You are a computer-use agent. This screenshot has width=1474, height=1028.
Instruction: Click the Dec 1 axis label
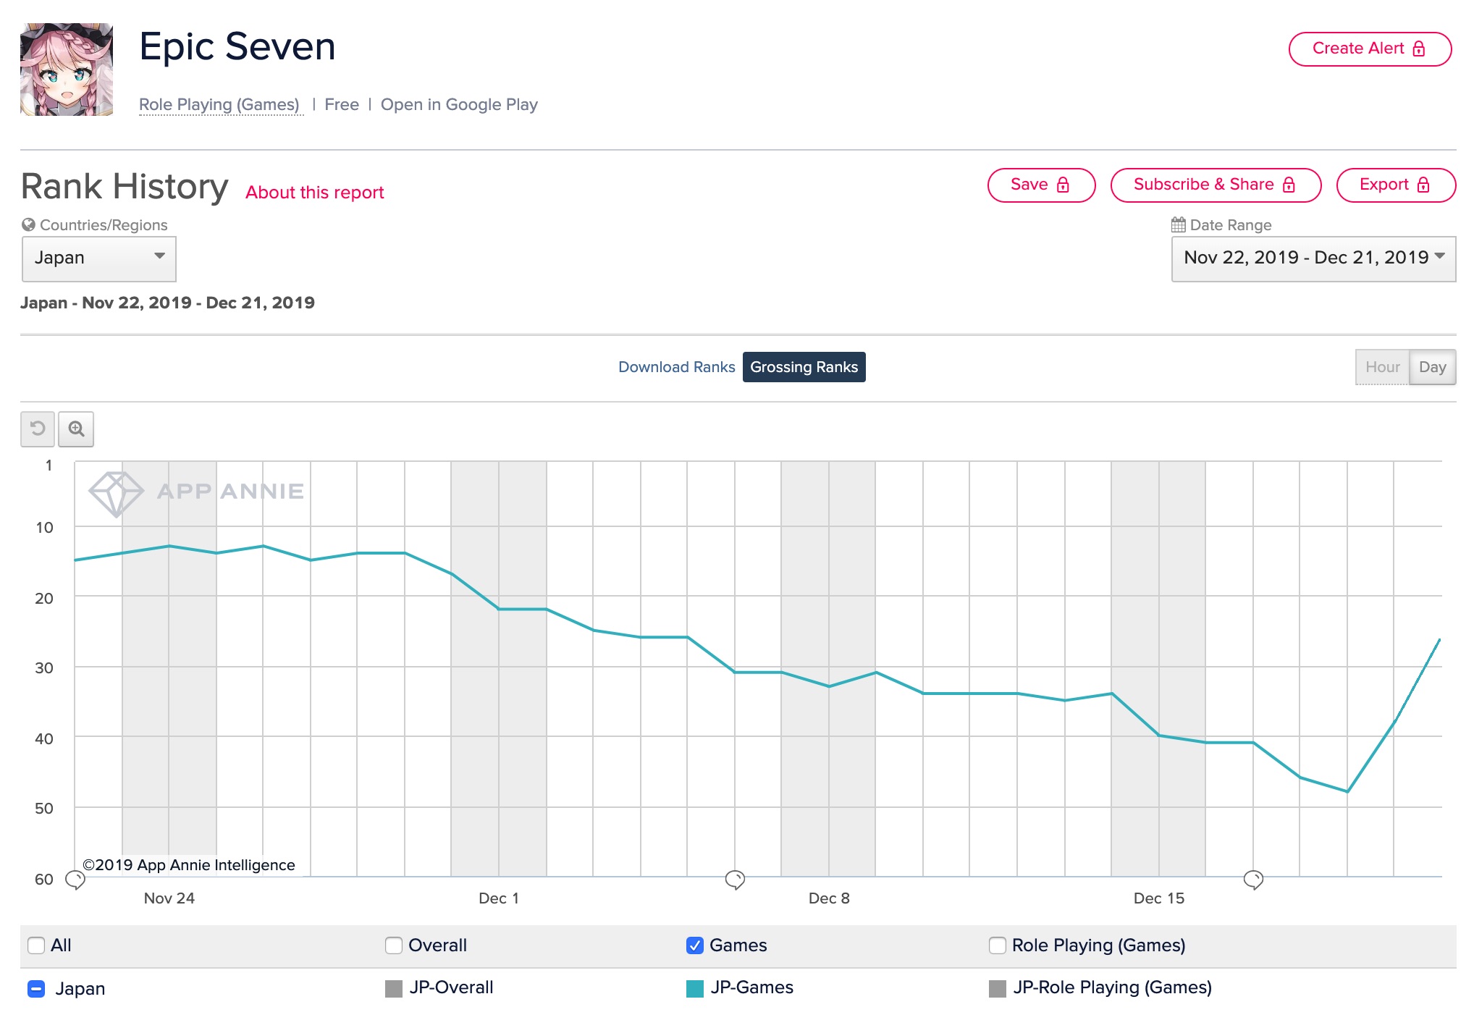499,898
